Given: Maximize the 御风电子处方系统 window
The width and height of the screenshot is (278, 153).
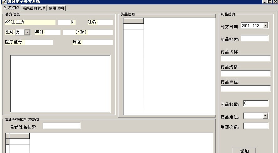Looking at the screenshot, I should coord(270,2).
